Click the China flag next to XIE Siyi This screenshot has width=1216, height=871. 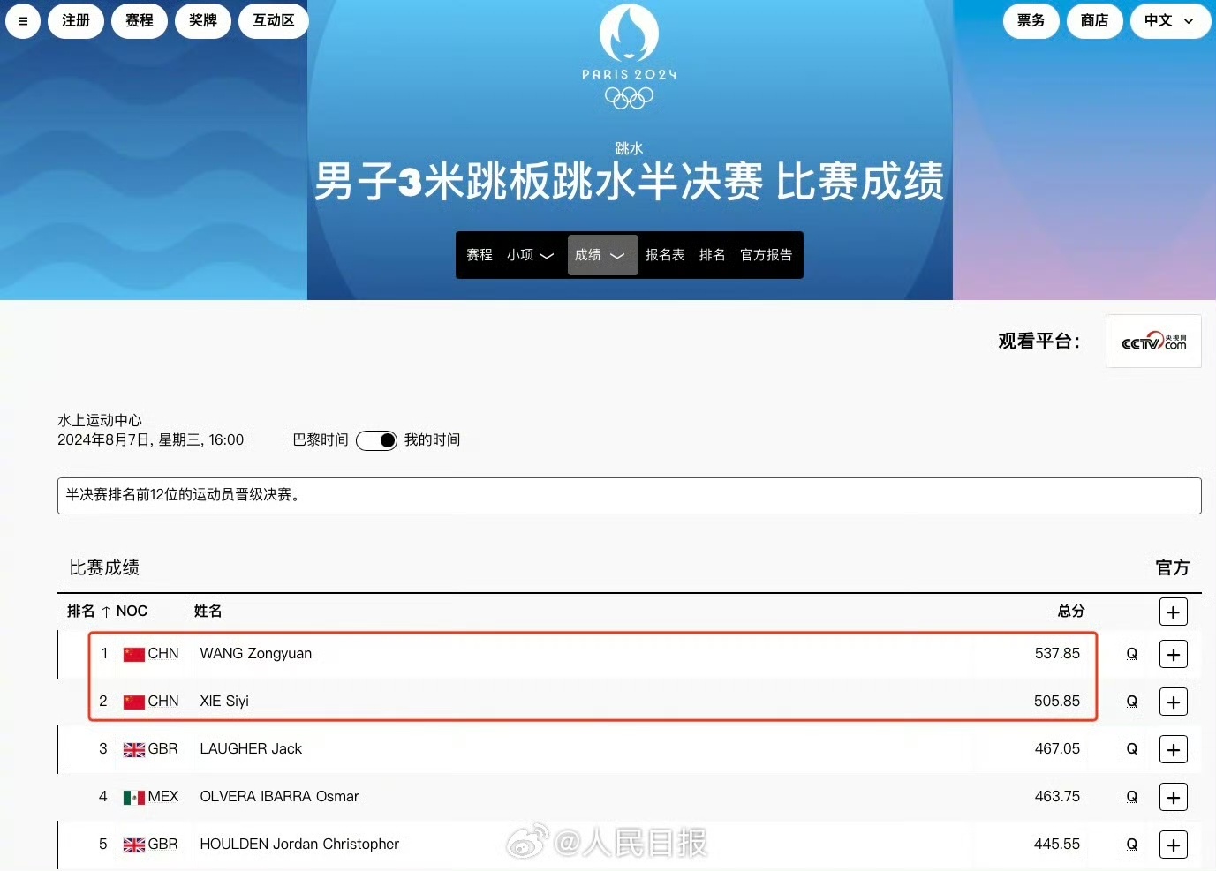point(133,701)
